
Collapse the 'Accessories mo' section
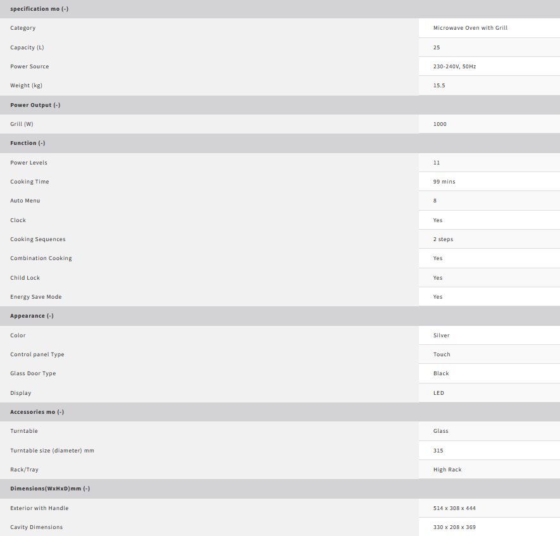37,412
